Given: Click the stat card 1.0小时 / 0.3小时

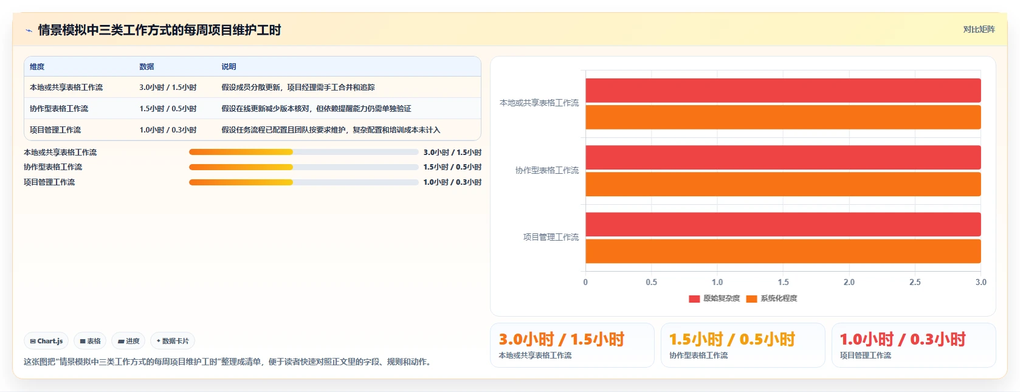Looking at the screenshot, I should 914,345.
